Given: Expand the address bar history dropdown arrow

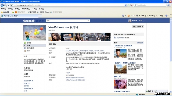Looking at the screenshot, I should point(126,5).
